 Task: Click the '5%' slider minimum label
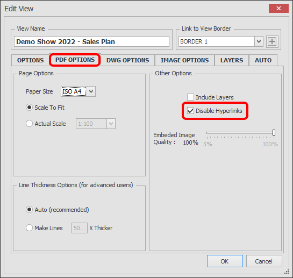point(208,144)
